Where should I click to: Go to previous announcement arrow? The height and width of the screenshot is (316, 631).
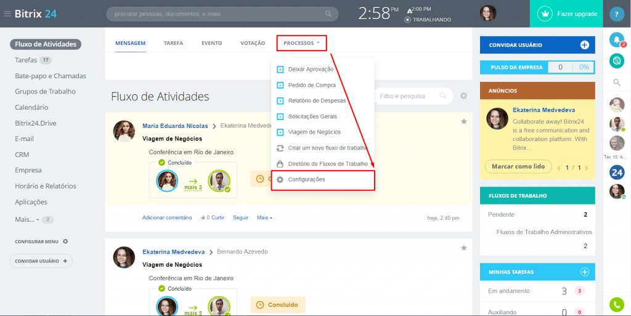point(558,168)
